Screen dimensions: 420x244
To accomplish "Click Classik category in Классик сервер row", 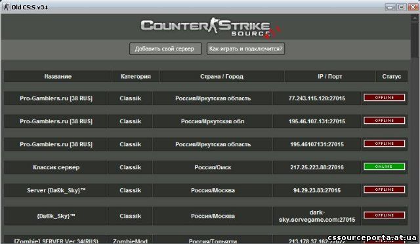I will pos(131,167).
